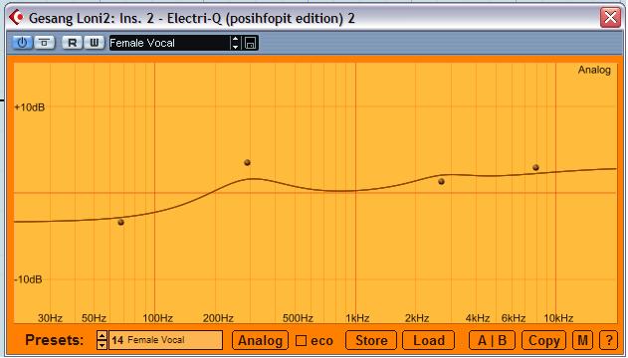This screenshot has height=358, width=628.
Task: Close the Electri-Q plugin window
Action: click(610, 18)
